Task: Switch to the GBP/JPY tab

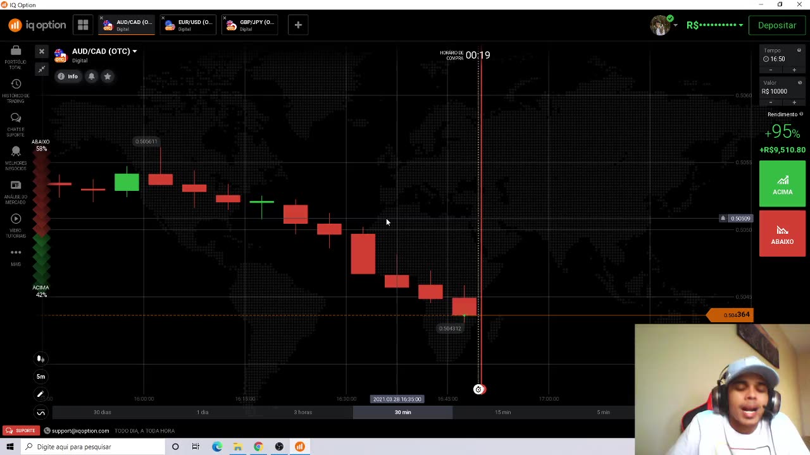Action: tap(251, 25)
